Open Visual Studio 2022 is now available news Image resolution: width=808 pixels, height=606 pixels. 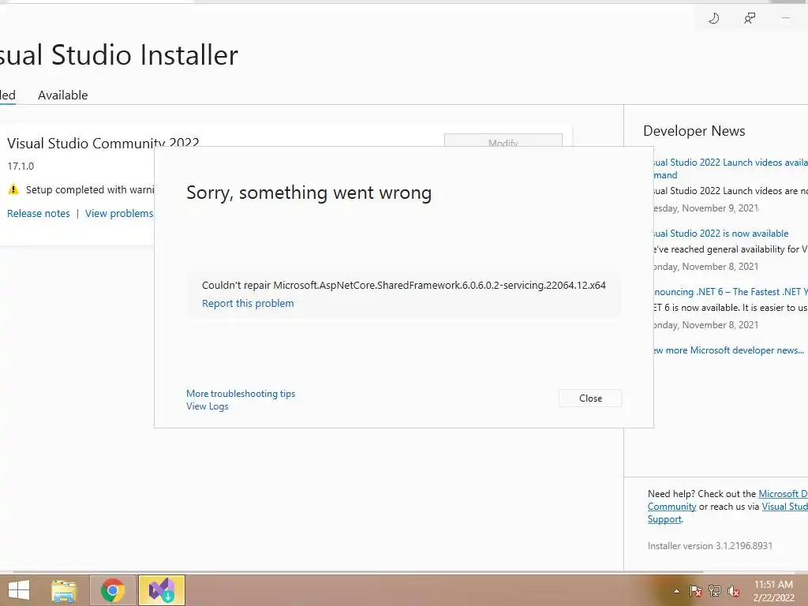pos(721,234)
